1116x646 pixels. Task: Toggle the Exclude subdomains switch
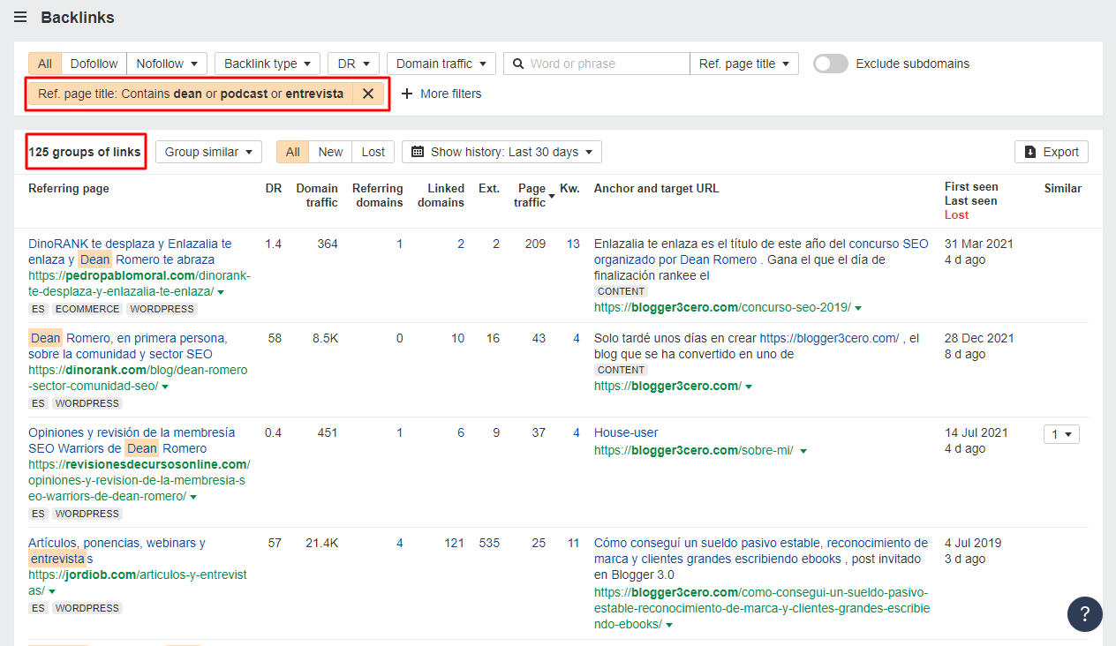pyautogui.click(x=830, y=64)
